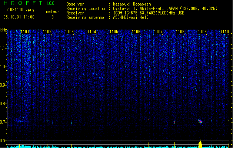Click the kHz axis unit label
Screen dimensions: 233x148
pyautogui.click(x=3, y=30)
